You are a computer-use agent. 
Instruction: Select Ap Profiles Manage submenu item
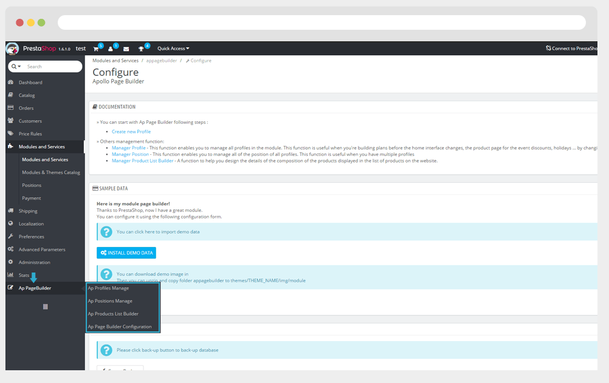point(108,288)
